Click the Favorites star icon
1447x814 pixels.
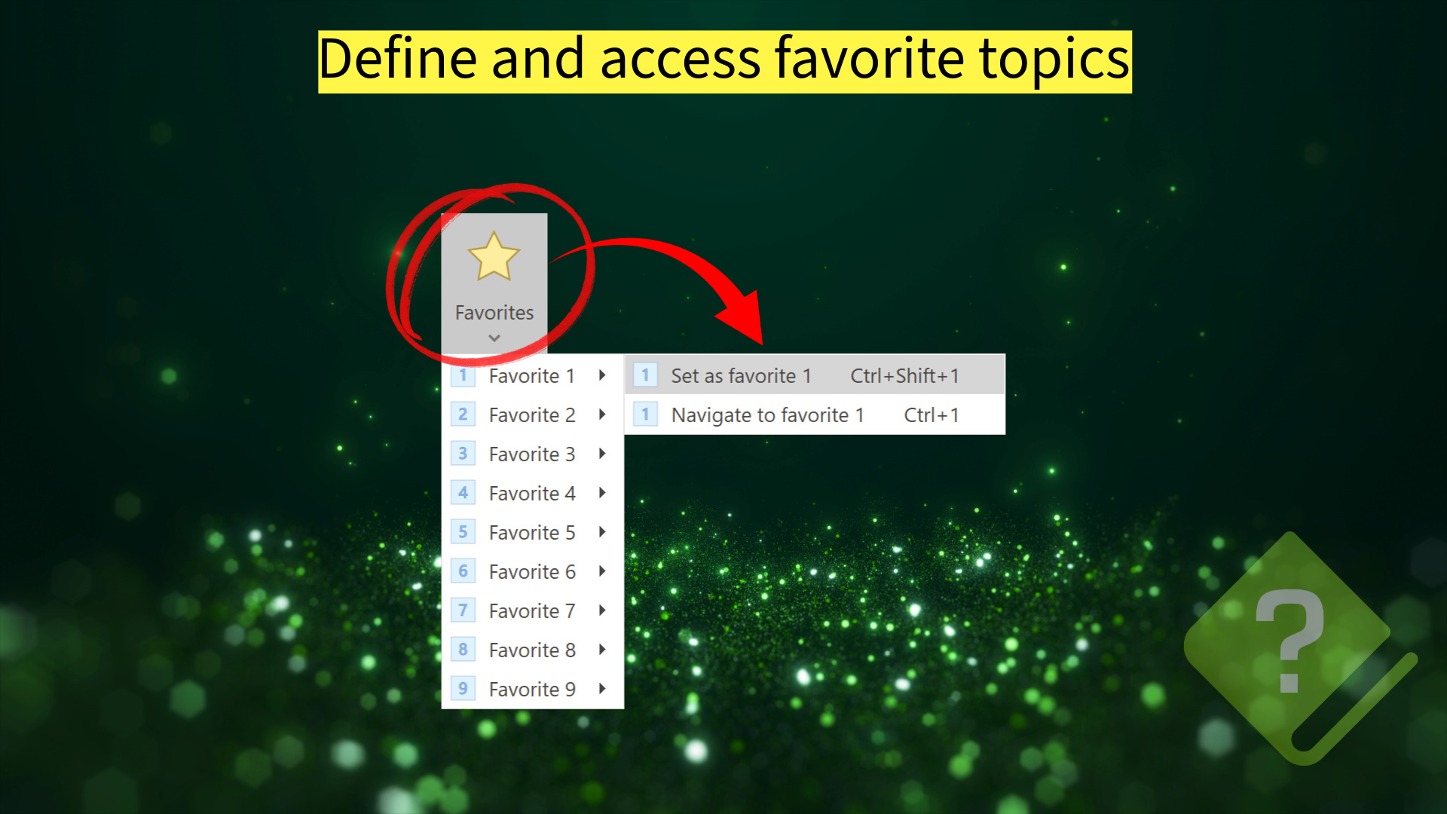point(494,256)
